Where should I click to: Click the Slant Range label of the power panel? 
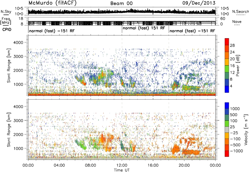coord(9,66)
